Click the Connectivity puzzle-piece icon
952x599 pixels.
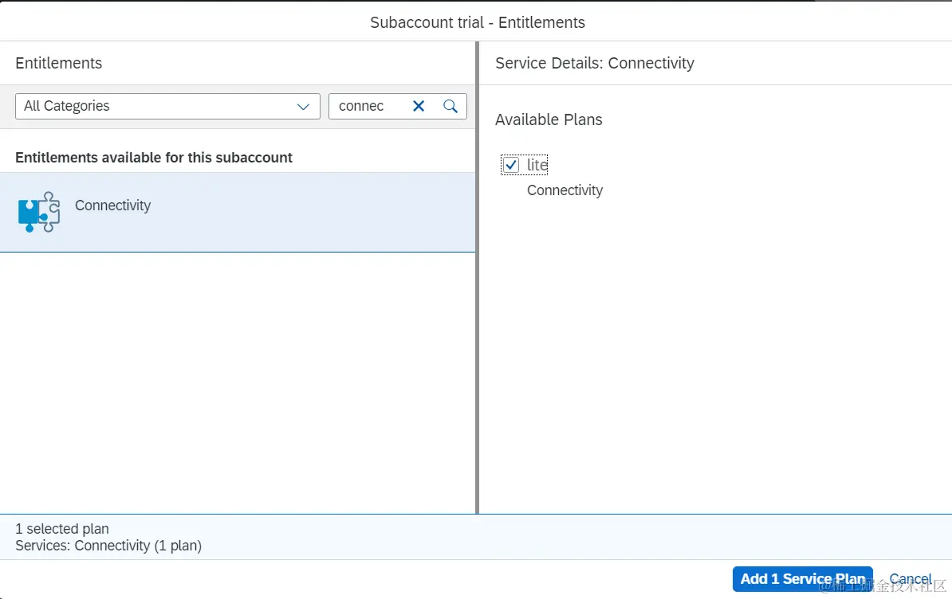[x=39, y=212]
